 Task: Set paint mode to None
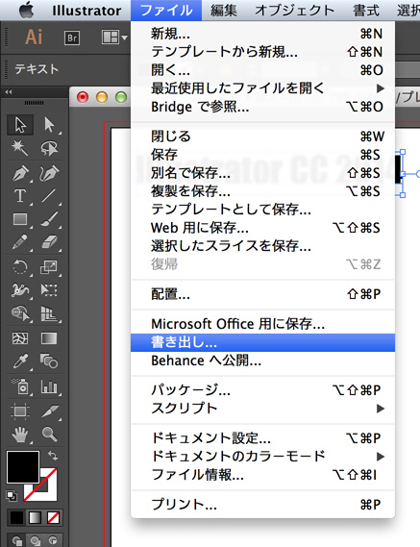(53, 518)
